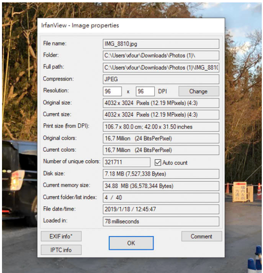Open the IPTC info window

click(61, 250)
